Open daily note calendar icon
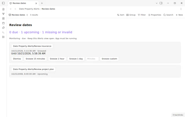This screenshot has width=185, height=117. point(3,23)
